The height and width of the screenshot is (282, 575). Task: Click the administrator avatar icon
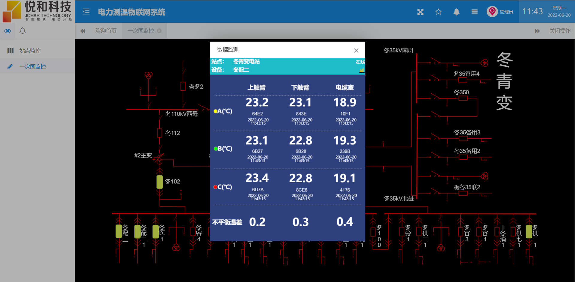tap(492, 12)
